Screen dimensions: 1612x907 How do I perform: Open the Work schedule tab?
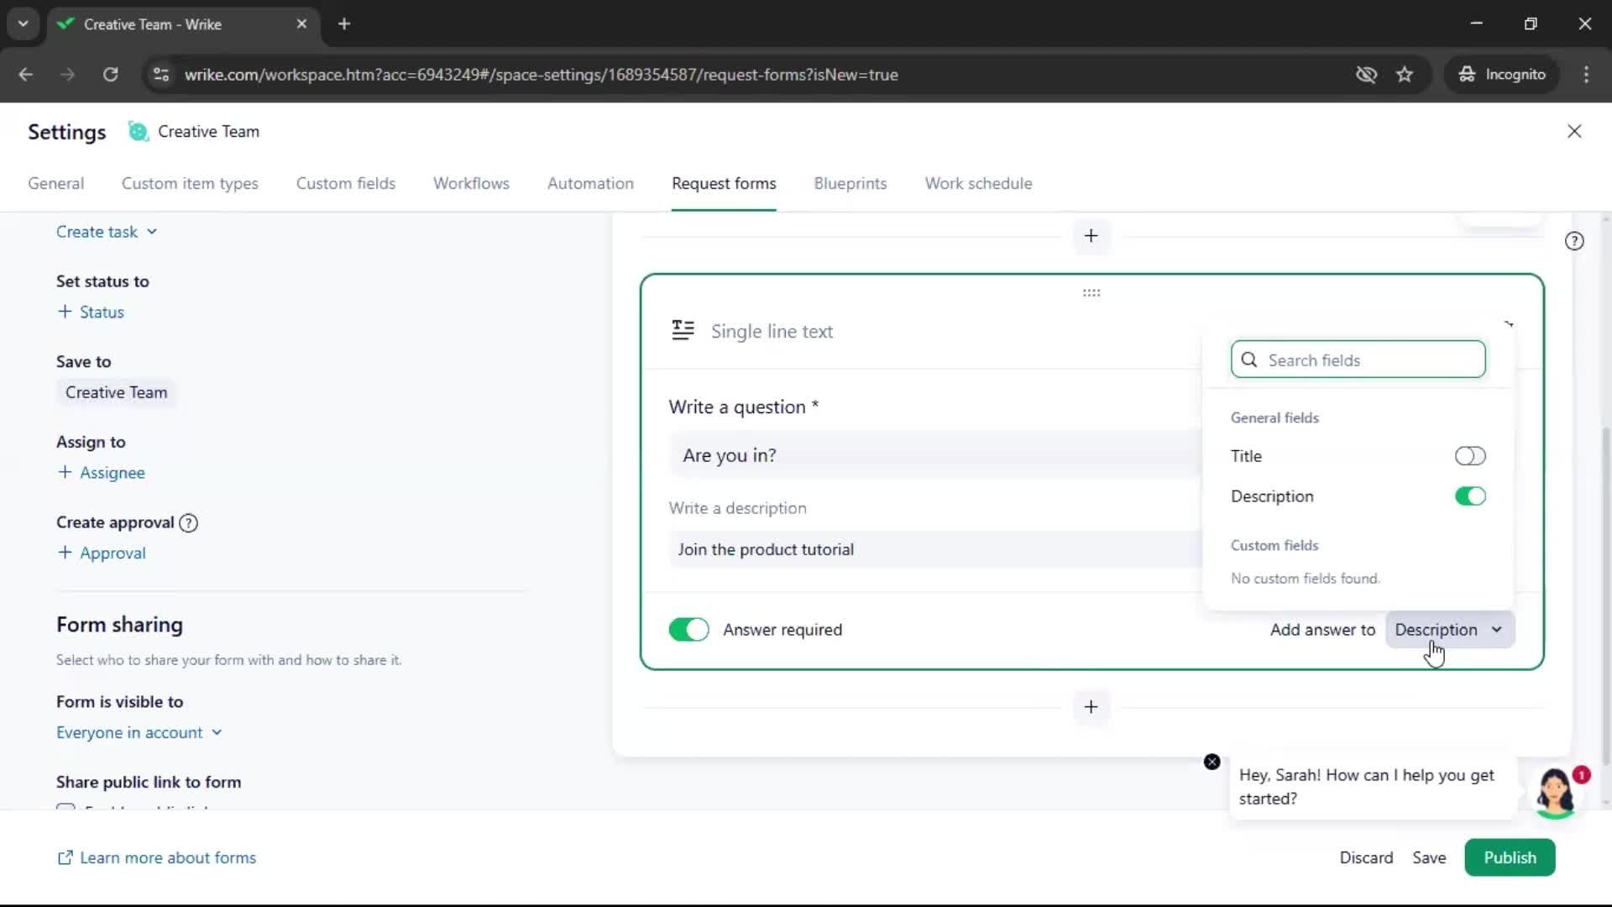click(x=978, y=183)
